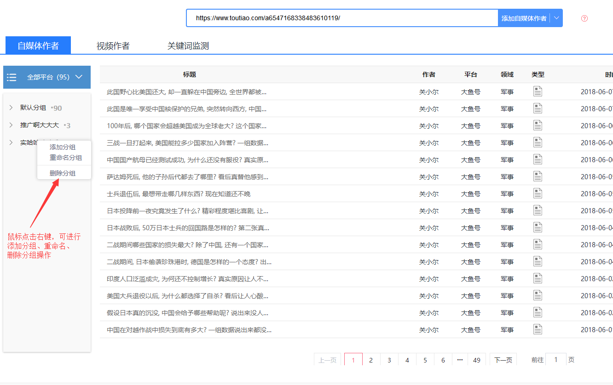
Task: Go to page 5
Action: click(425, 360)
